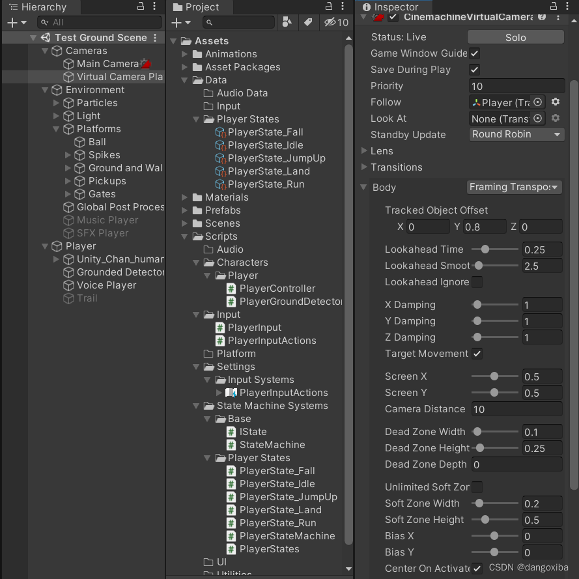Open the Framing Transposer dropdown in Body
579x579 pixels.
click(514, 187)
